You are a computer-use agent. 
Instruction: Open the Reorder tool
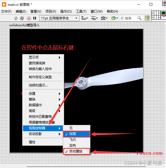point(115,18)
